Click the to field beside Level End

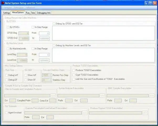(x=44, y=60)
